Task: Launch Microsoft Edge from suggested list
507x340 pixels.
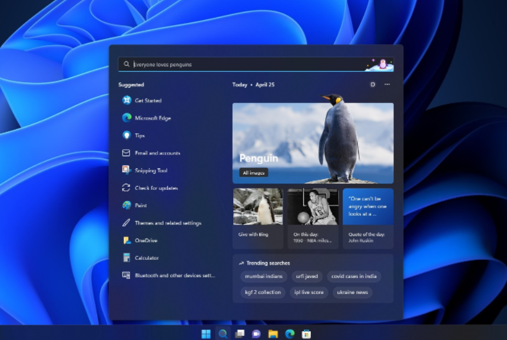Action: pos(153,118)
